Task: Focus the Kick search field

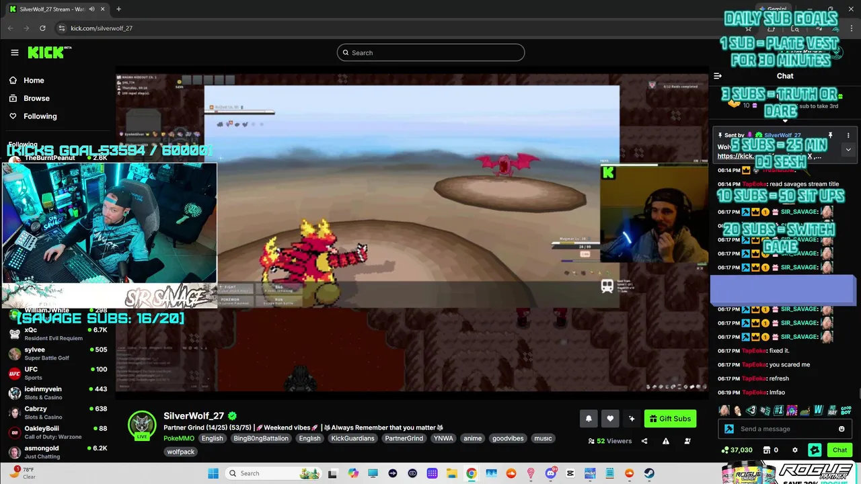Action: coord(430,52)
